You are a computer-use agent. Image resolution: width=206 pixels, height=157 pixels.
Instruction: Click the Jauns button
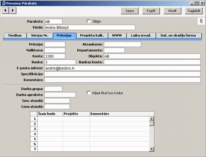point(130,11)
